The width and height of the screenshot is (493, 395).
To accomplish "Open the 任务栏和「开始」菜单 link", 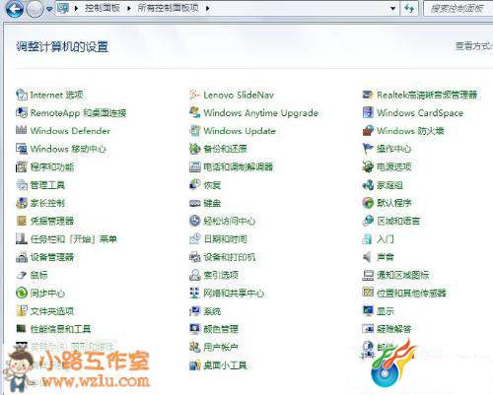I will coord(74,238).
